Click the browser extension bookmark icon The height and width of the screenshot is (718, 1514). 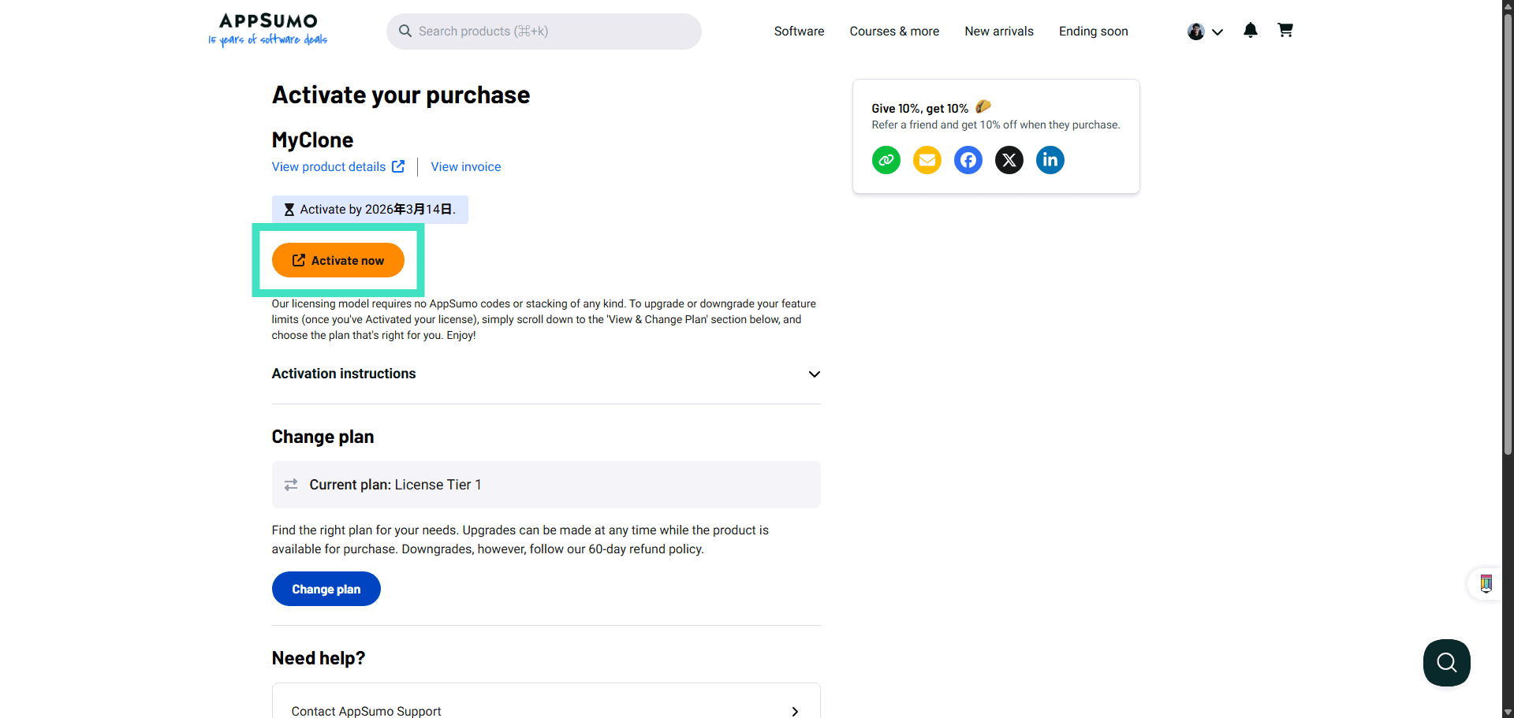click(1486, 583)
